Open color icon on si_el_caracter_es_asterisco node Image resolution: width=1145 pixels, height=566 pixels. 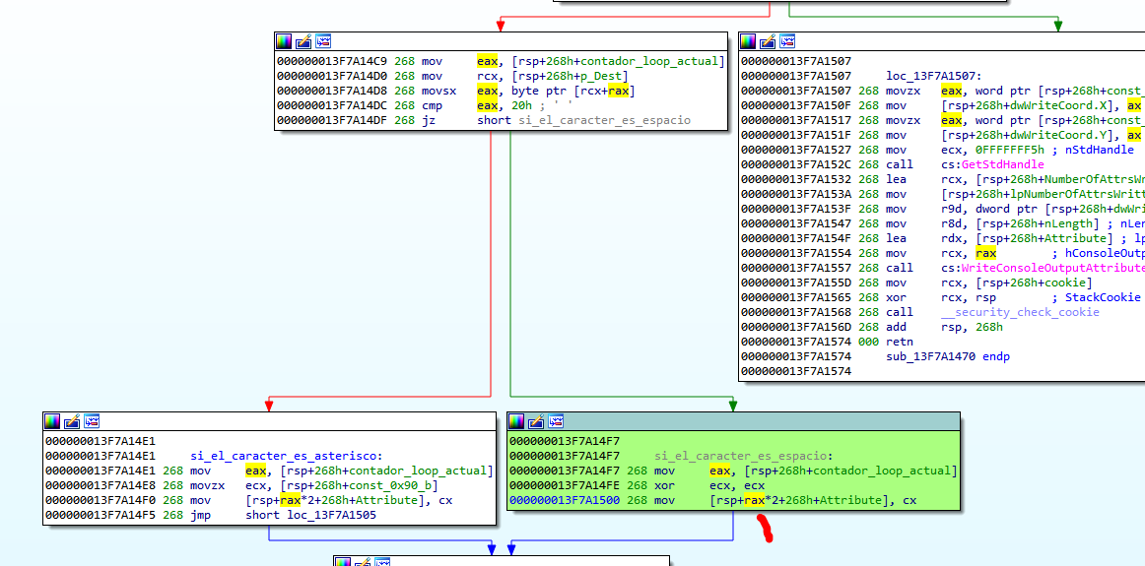52,421
